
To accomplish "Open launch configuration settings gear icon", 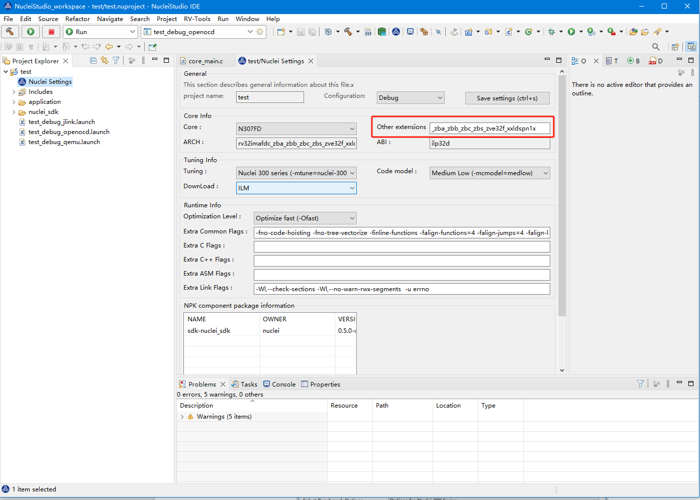I will (260, 32).
